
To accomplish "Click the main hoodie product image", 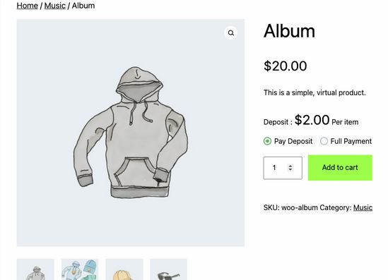I will pos(131,133).
